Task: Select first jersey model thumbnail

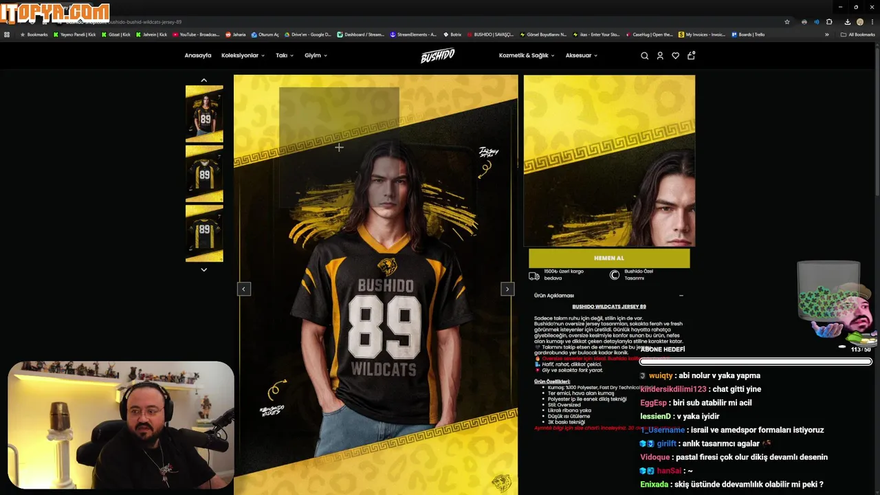Action: click(x=204, y=114)
